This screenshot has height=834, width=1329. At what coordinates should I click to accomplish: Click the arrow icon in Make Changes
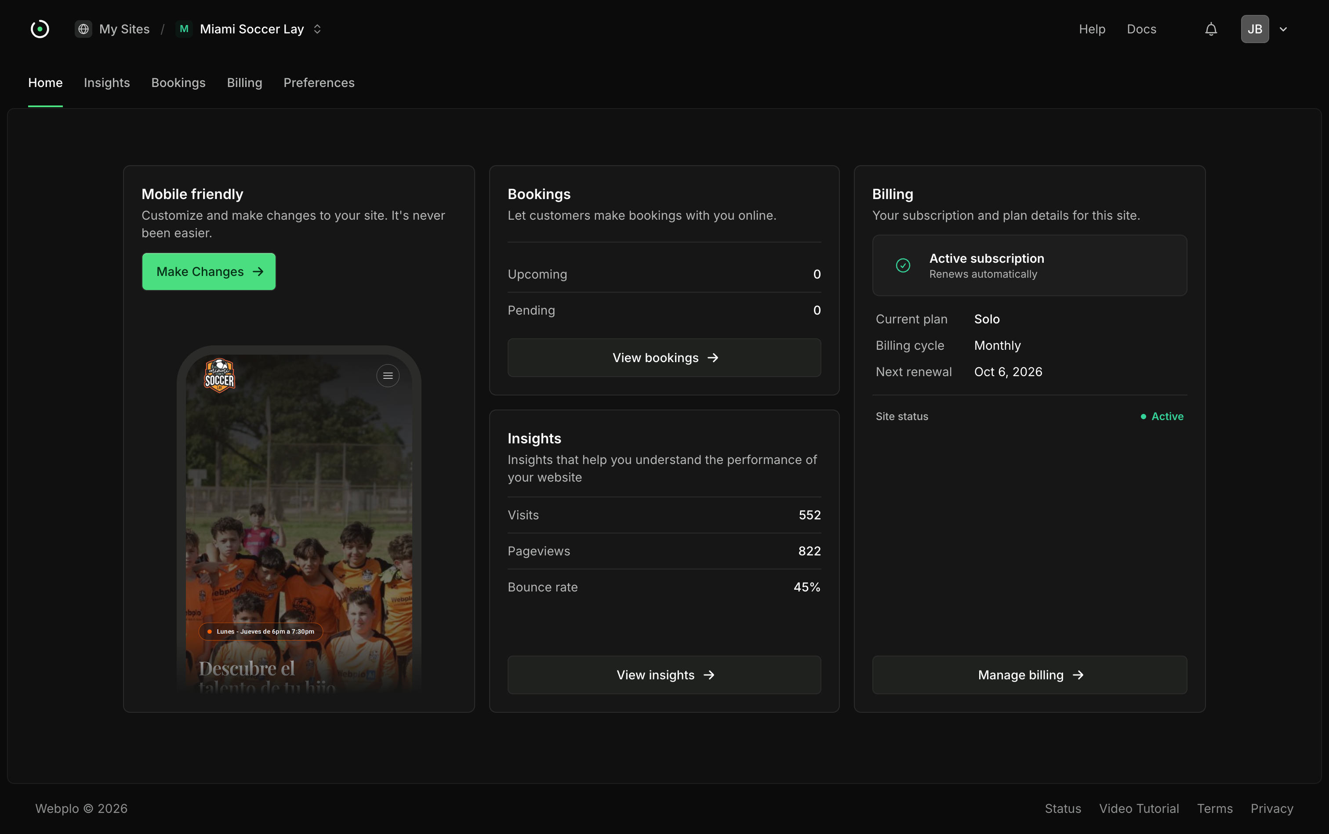tap(258, 272)
